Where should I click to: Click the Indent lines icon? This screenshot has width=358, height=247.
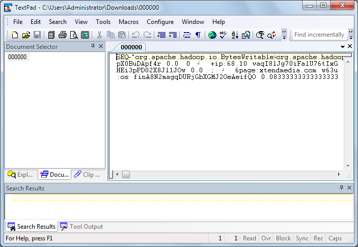(173, 35)
